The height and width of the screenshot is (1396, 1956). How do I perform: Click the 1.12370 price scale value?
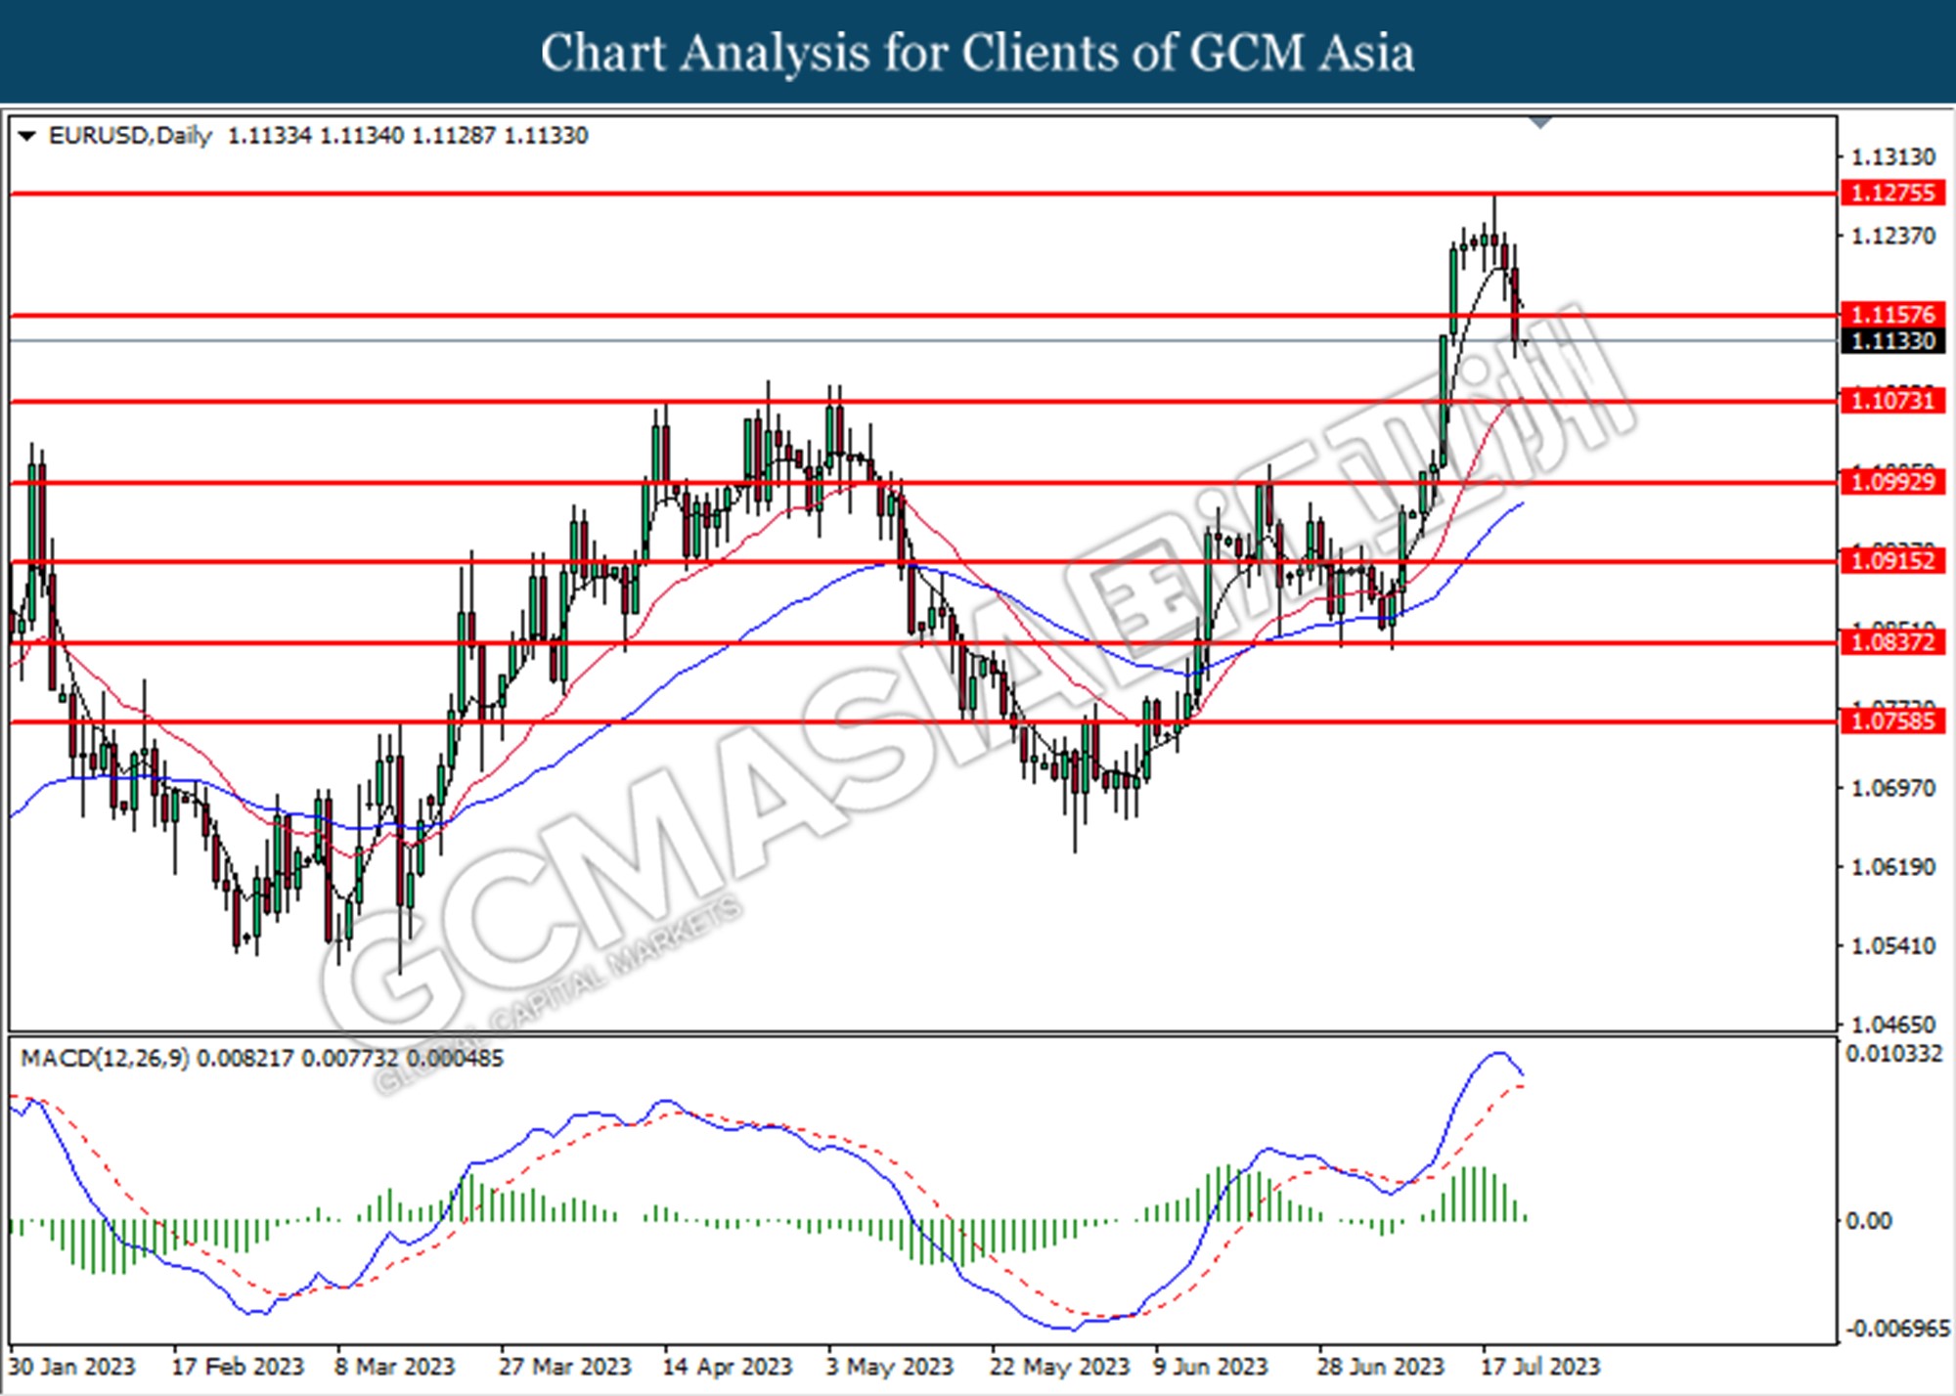click(1893, 236)
